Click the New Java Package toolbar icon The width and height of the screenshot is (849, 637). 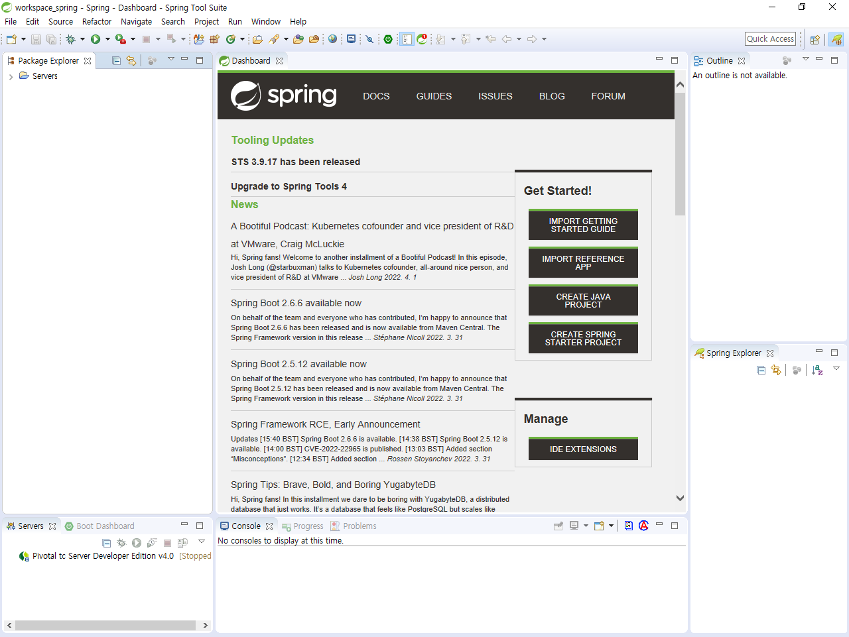point(214,39)
